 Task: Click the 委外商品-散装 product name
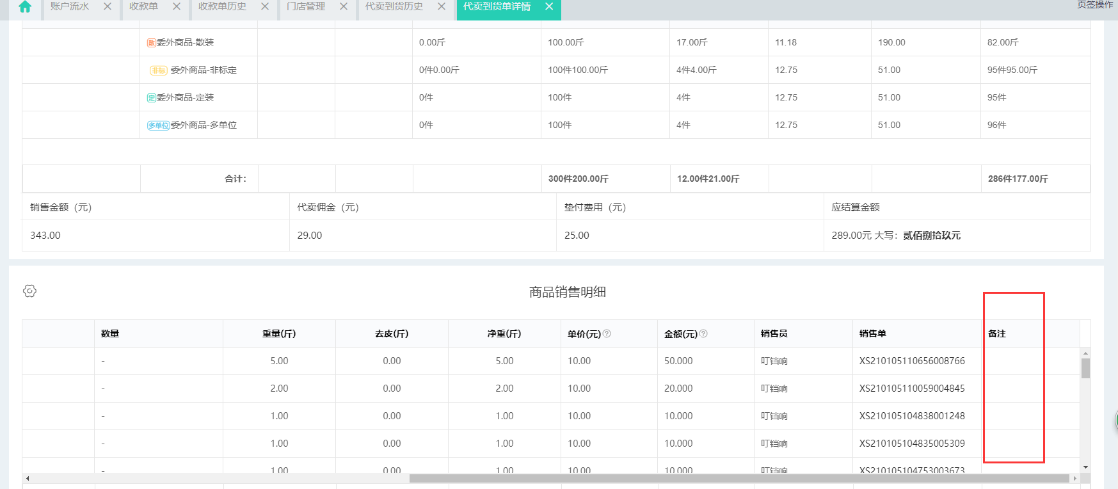(x=186, y=42)
